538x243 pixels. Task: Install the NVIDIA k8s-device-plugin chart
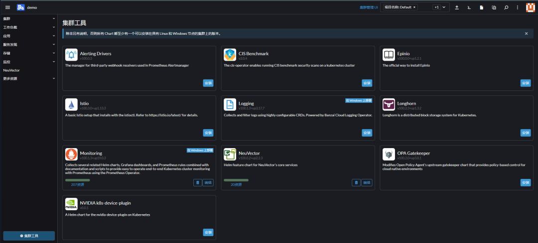[208, 232]
